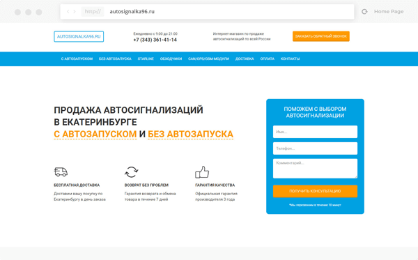
Task: Click the ВОЗВРАТ БЕЗ ПРОБЛЕМ heading
Action: 146,185
